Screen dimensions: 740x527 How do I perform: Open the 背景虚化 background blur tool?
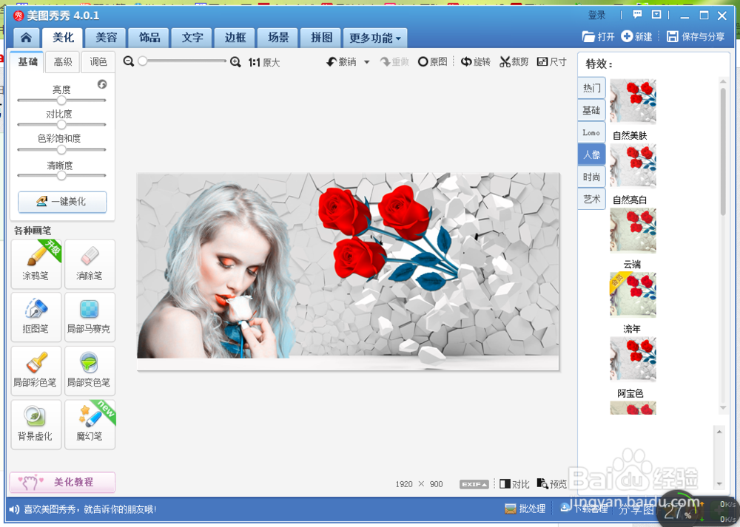tap(36, 424)
